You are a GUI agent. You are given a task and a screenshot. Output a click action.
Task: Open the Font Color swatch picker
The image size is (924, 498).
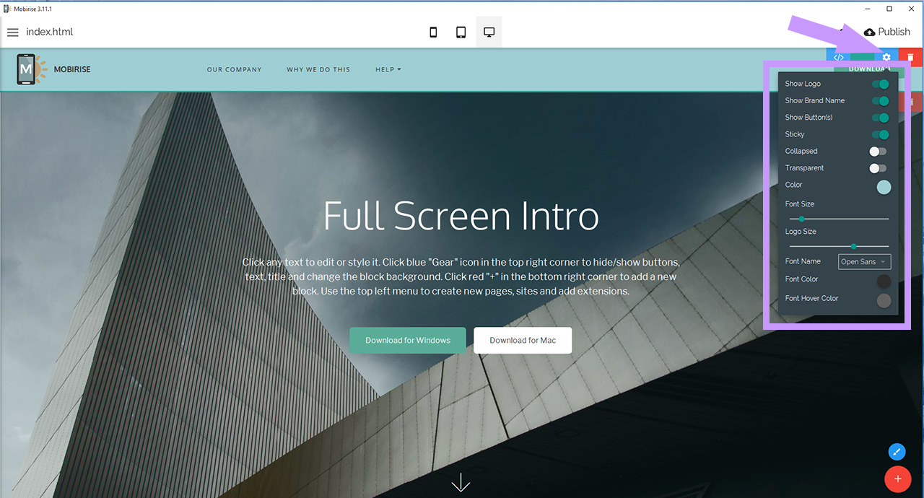coord(884,281)
